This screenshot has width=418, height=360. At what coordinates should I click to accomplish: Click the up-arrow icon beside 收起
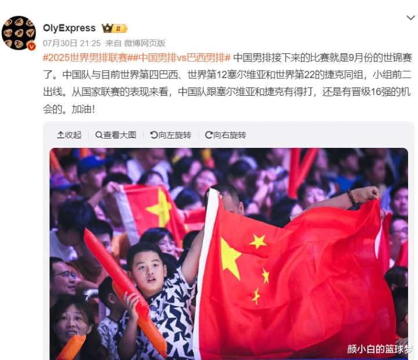click(60, 135)
